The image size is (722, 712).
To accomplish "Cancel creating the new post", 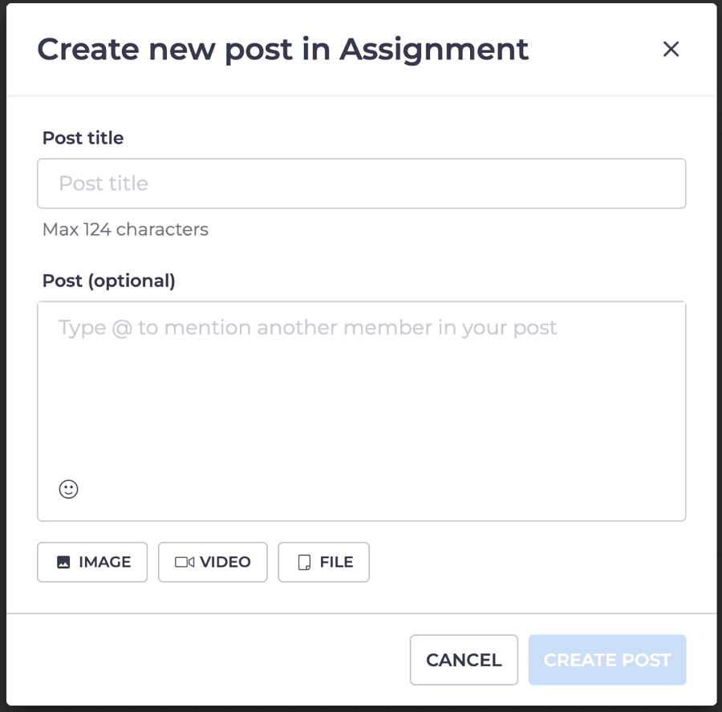I will pyautogui.click(x=464, y=660).
